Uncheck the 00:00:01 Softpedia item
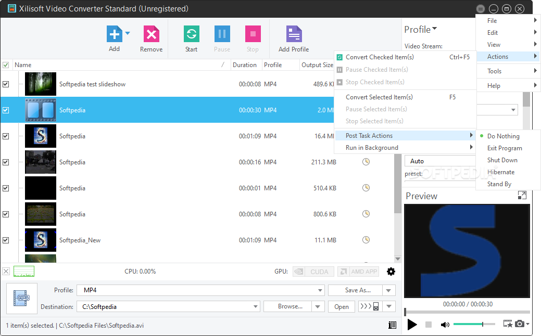541x336 pixels. coord(6,188)
